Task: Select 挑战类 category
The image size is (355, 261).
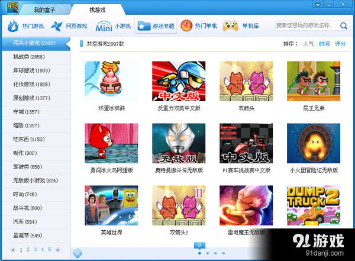Action: point(35,57)
